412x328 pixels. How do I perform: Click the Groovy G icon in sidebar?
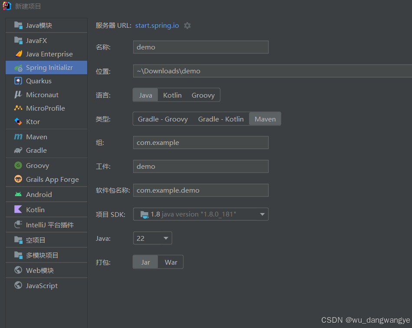pos(18,165)
